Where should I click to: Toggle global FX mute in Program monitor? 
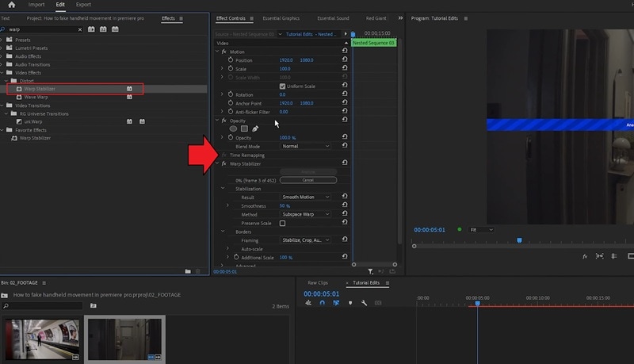click(x=585, y=256)
